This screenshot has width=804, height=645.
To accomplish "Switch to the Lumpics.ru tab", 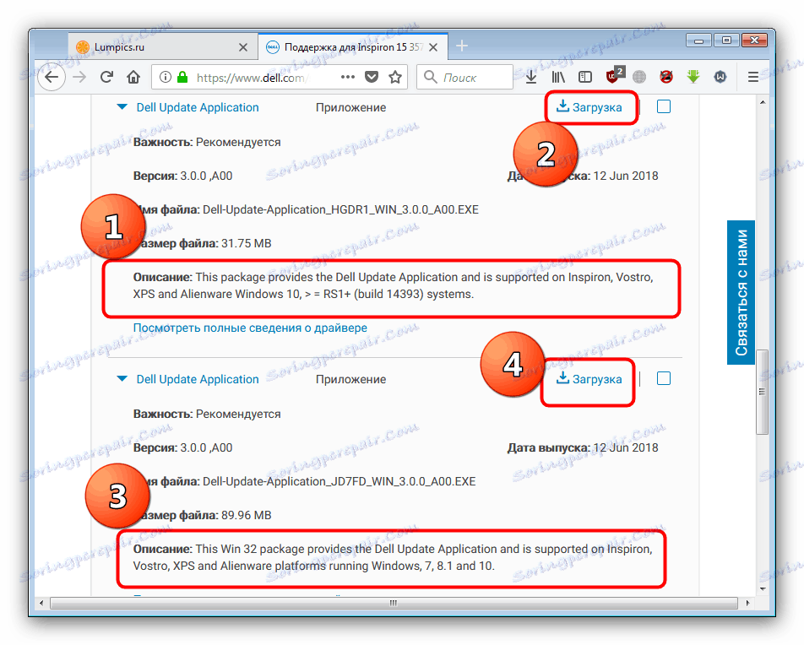I will (x=162, y=46).
